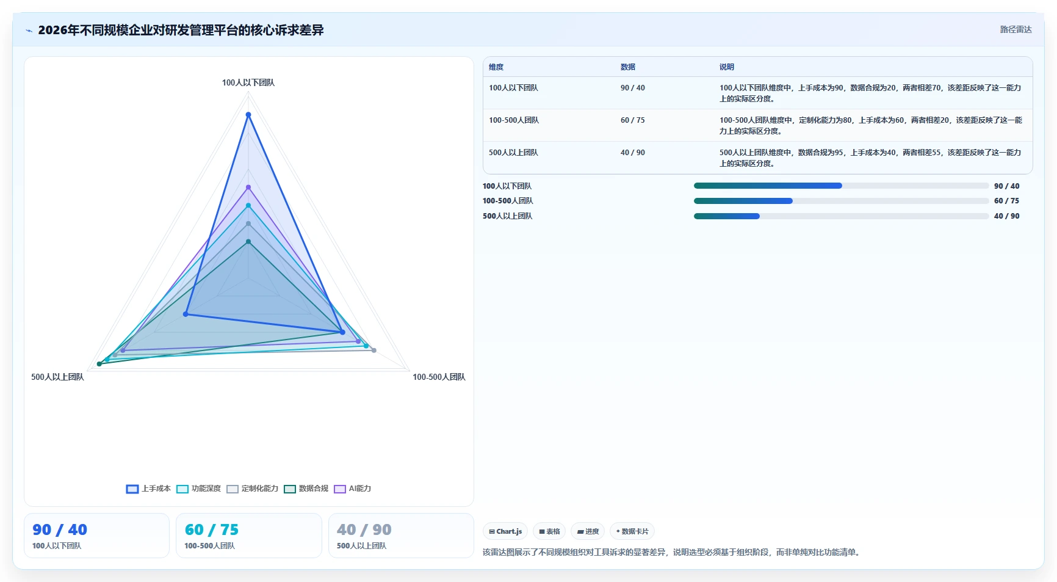Click the Chart.js tag chip
Image resolution: width=1057 pixels, height=582 pixels.
point(505,531)
